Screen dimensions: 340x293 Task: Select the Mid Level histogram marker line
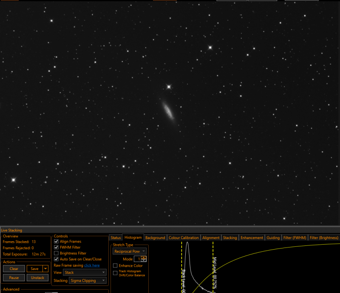[213, 267]
